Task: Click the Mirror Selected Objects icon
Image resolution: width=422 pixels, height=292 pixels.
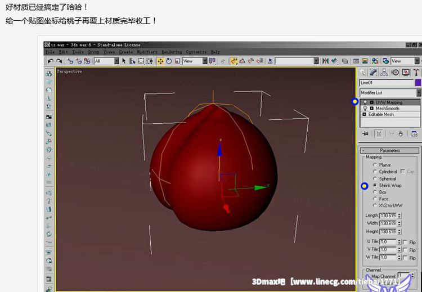Action: (x=325, y=61)
